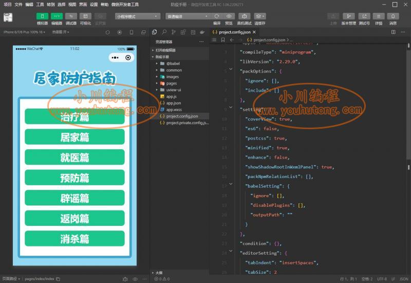Expand the common folder
This screenshot has width=411, height=283.
(x=180, y=70)
